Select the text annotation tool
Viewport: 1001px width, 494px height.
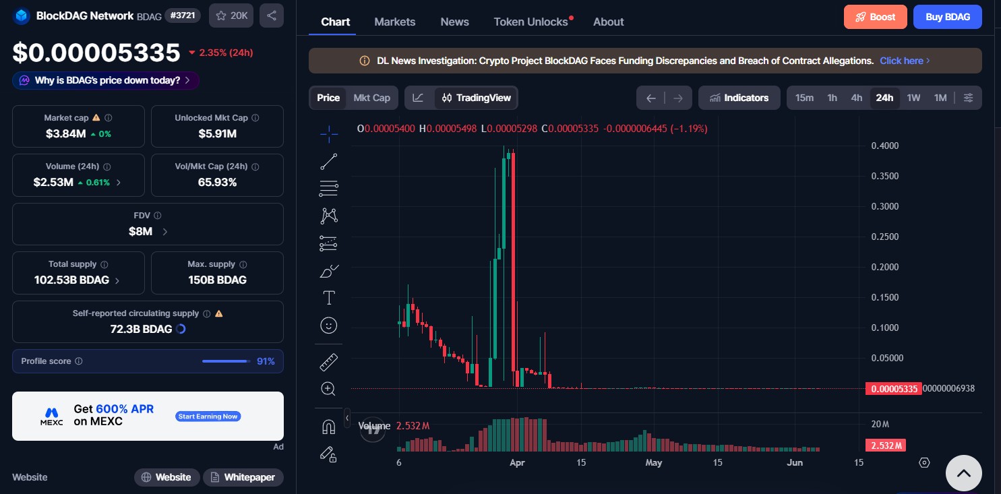tap(329, 298)
